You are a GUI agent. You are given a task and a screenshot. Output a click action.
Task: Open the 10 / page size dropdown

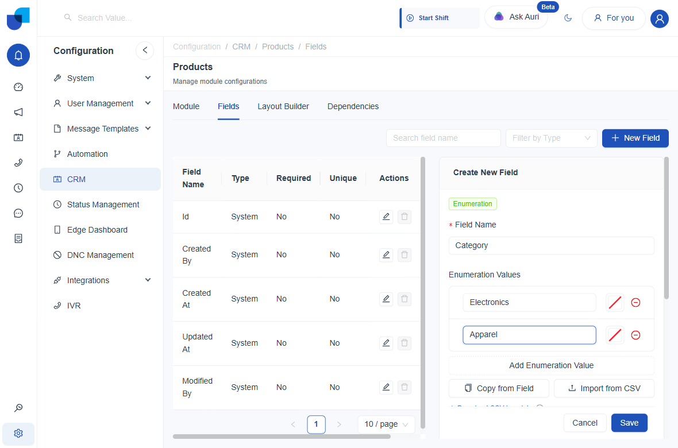386,424
